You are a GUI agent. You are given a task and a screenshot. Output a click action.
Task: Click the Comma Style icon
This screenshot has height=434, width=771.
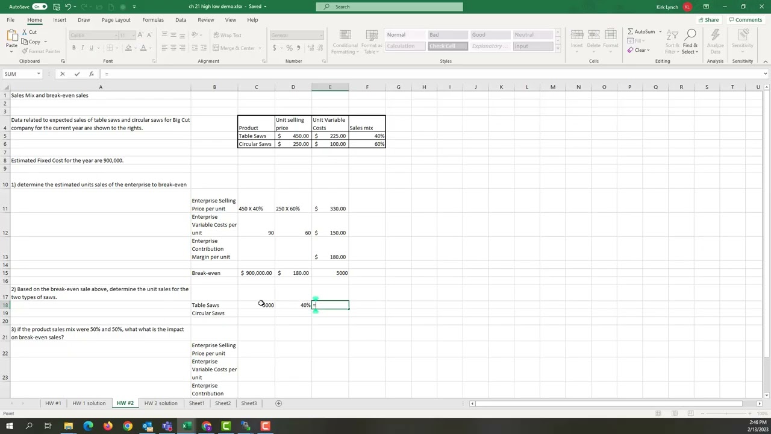(x=298, y=48)
